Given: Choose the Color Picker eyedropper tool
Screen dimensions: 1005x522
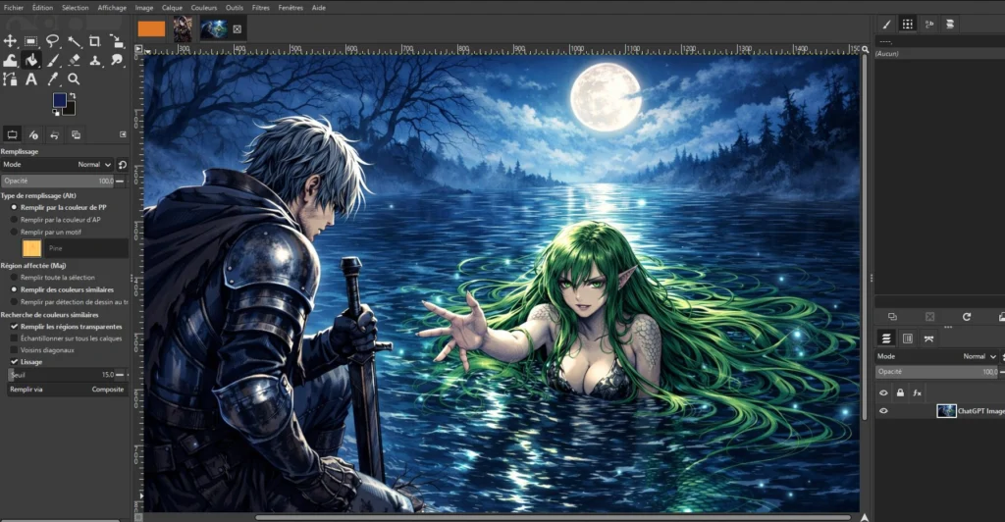Looking at the screenshot, I should tap(52, 78).
